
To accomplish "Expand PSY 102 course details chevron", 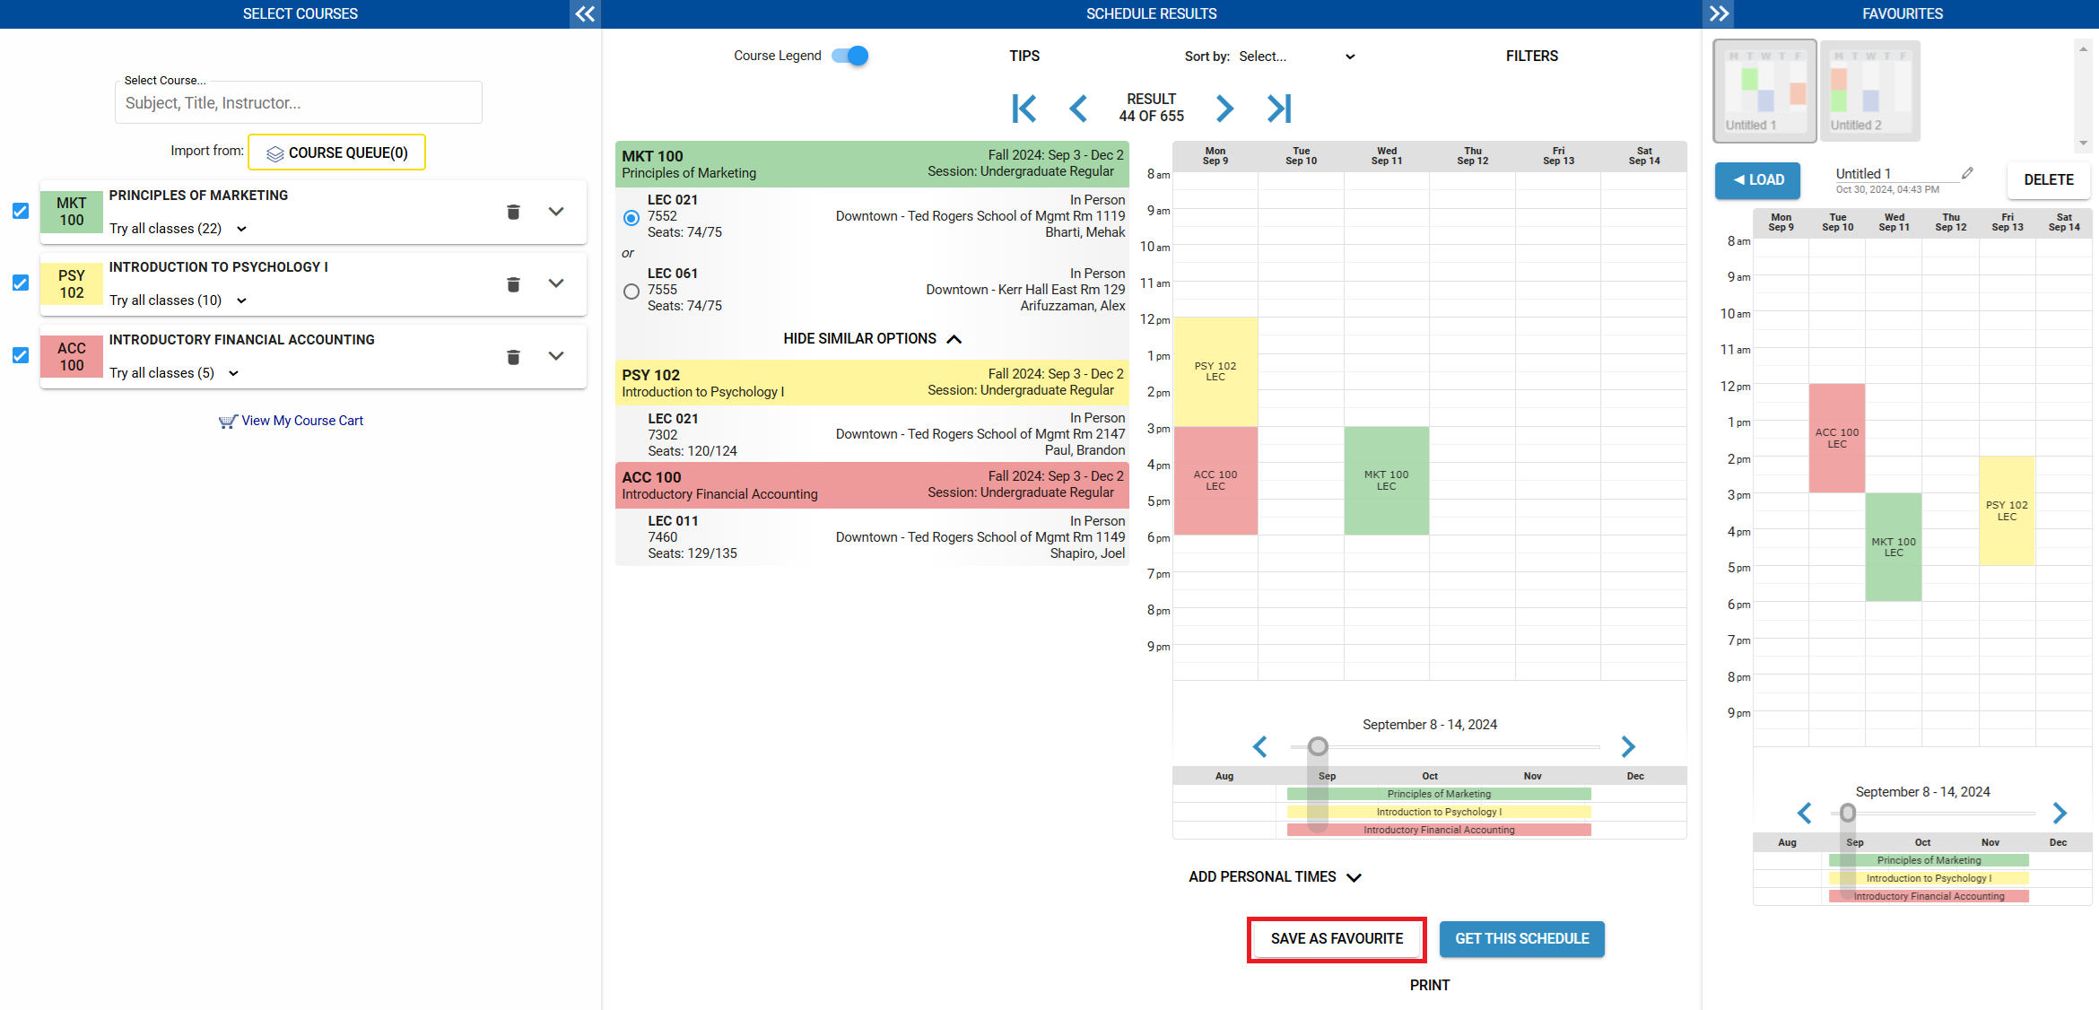I will 557,283.
